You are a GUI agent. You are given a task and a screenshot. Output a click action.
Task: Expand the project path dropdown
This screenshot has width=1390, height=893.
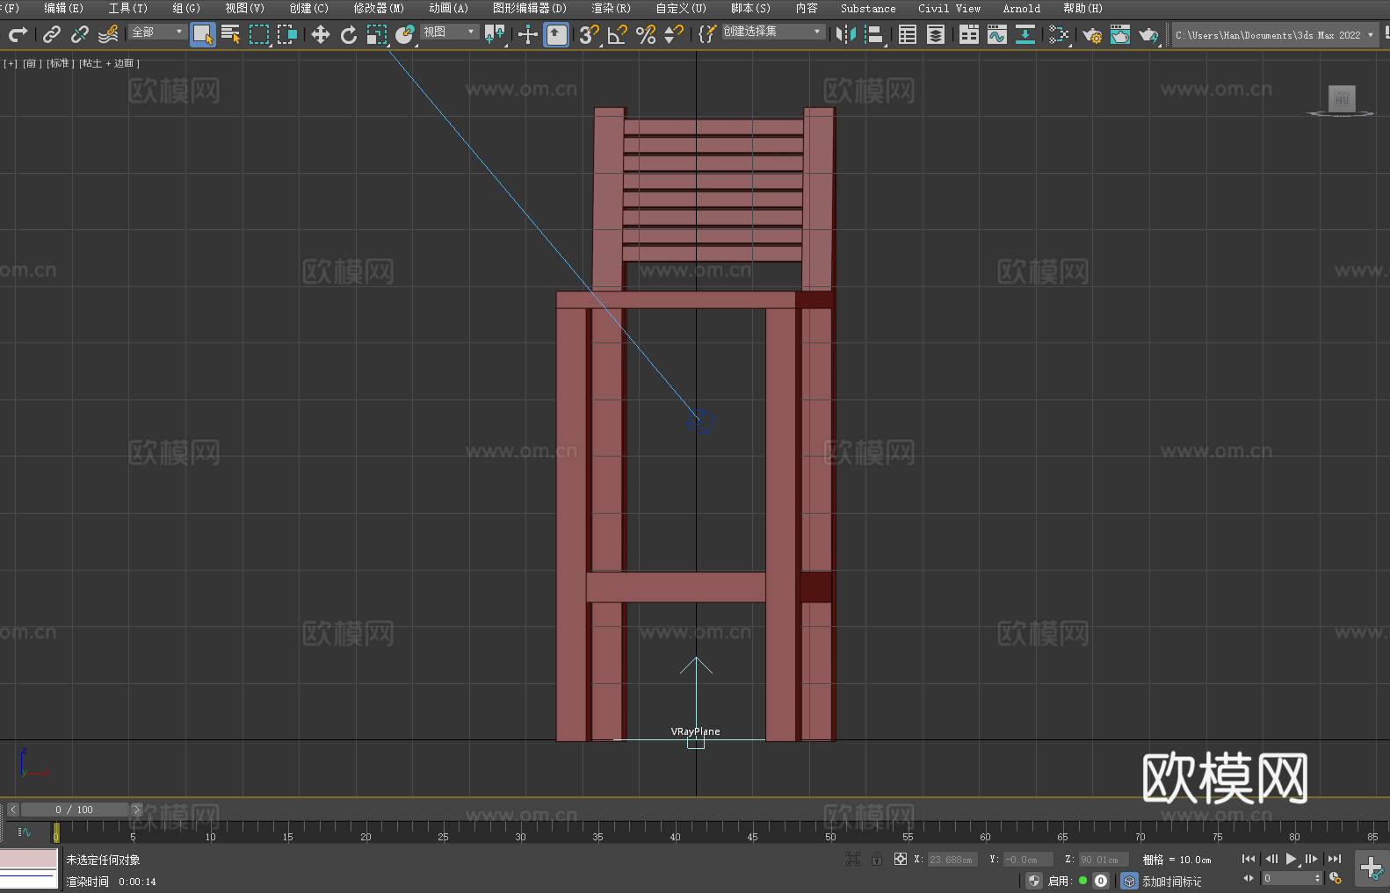[x=1371, y=35]
